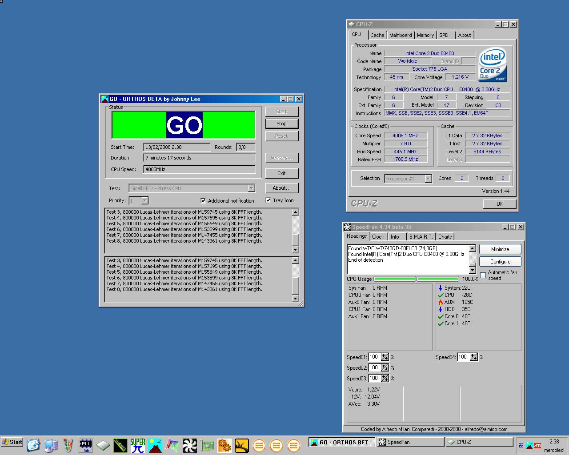Switch to the Mainboard tab in CPU-Z
Image resolution: width=569 pixels, height=455 pixels.
click(401, 35)
